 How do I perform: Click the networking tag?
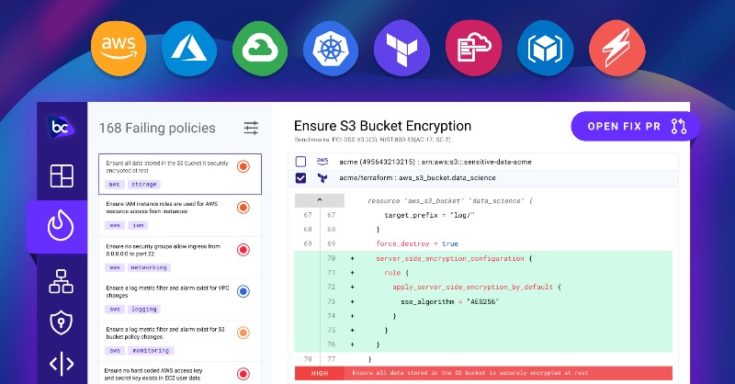(149, 267)
